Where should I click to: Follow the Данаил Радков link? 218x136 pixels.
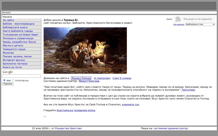click(x=81, y=78)
